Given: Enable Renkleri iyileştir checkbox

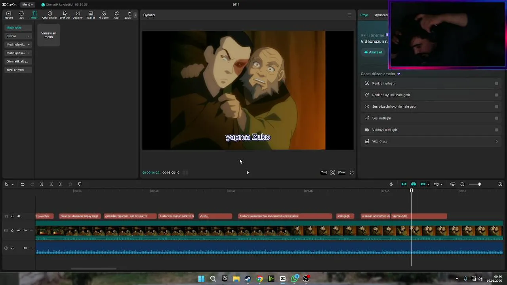Looking at the screenshot, I should click(x=497, y=84).
